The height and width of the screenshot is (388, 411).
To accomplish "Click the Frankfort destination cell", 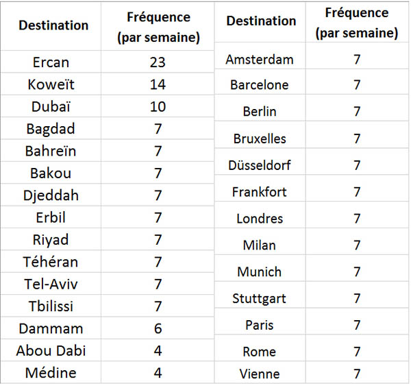I will (x=260, y=192).
